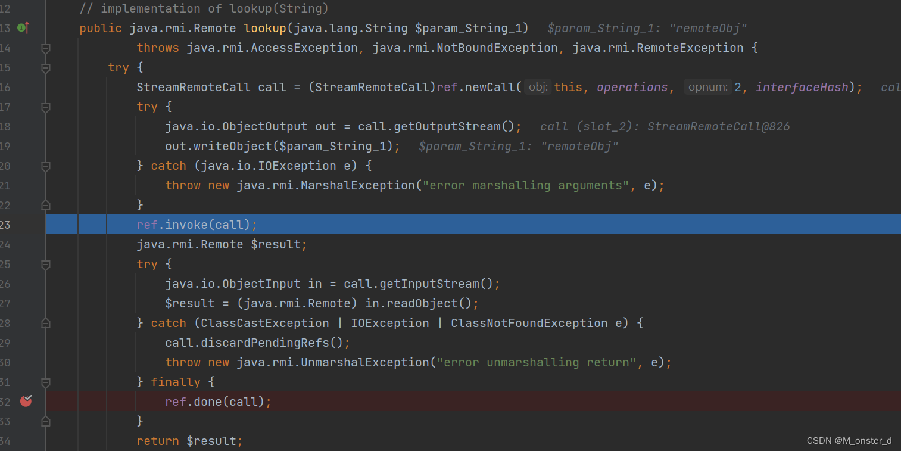
Task: Click java.rmi.AccessException in the throws clause
Action: click(272, 48)
